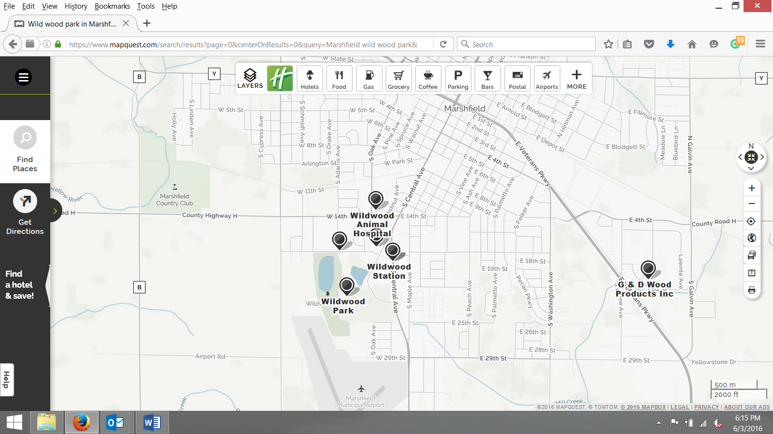
Task: Open the Edit menu
Action: pyautogui.click(x=29, y=6)
